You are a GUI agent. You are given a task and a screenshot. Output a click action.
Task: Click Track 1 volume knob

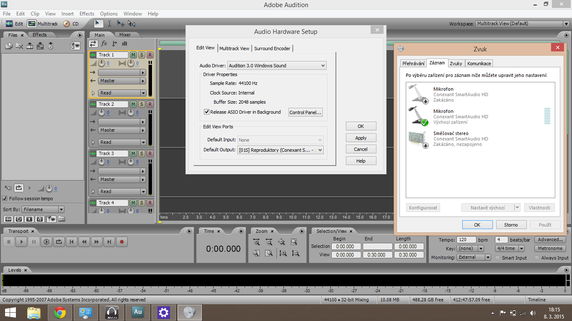point(101,63)
